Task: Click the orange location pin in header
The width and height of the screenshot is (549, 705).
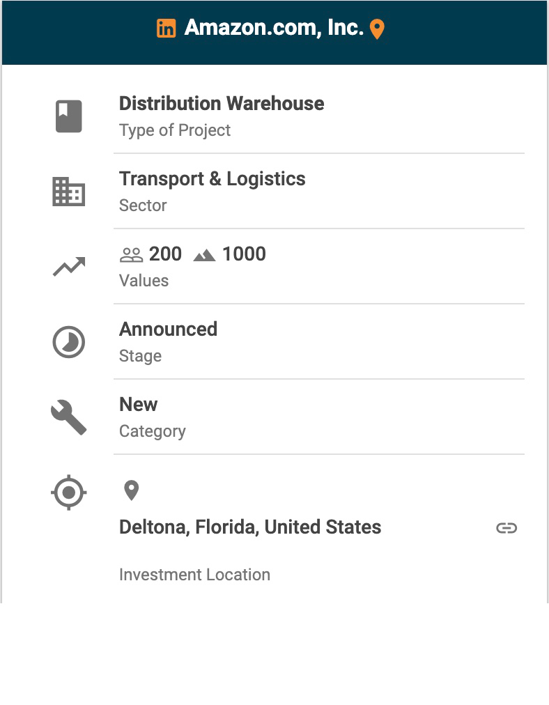Action: click(377, 29)
